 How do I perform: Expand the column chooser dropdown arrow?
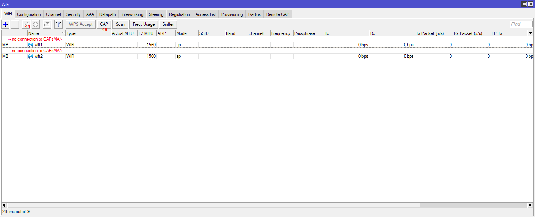[x=530, y=33]
